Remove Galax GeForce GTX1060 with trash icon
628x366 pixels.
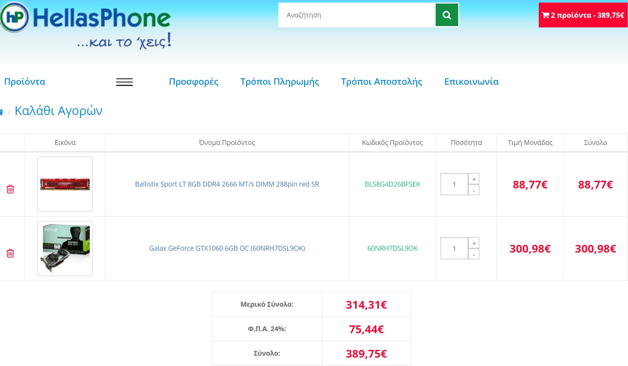10,253
